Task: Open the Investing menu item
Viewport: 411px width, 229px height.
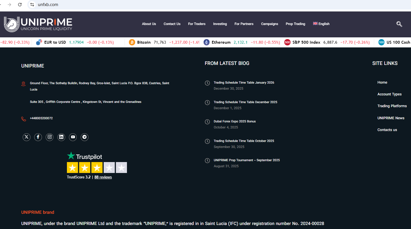Action: point(220,24)
